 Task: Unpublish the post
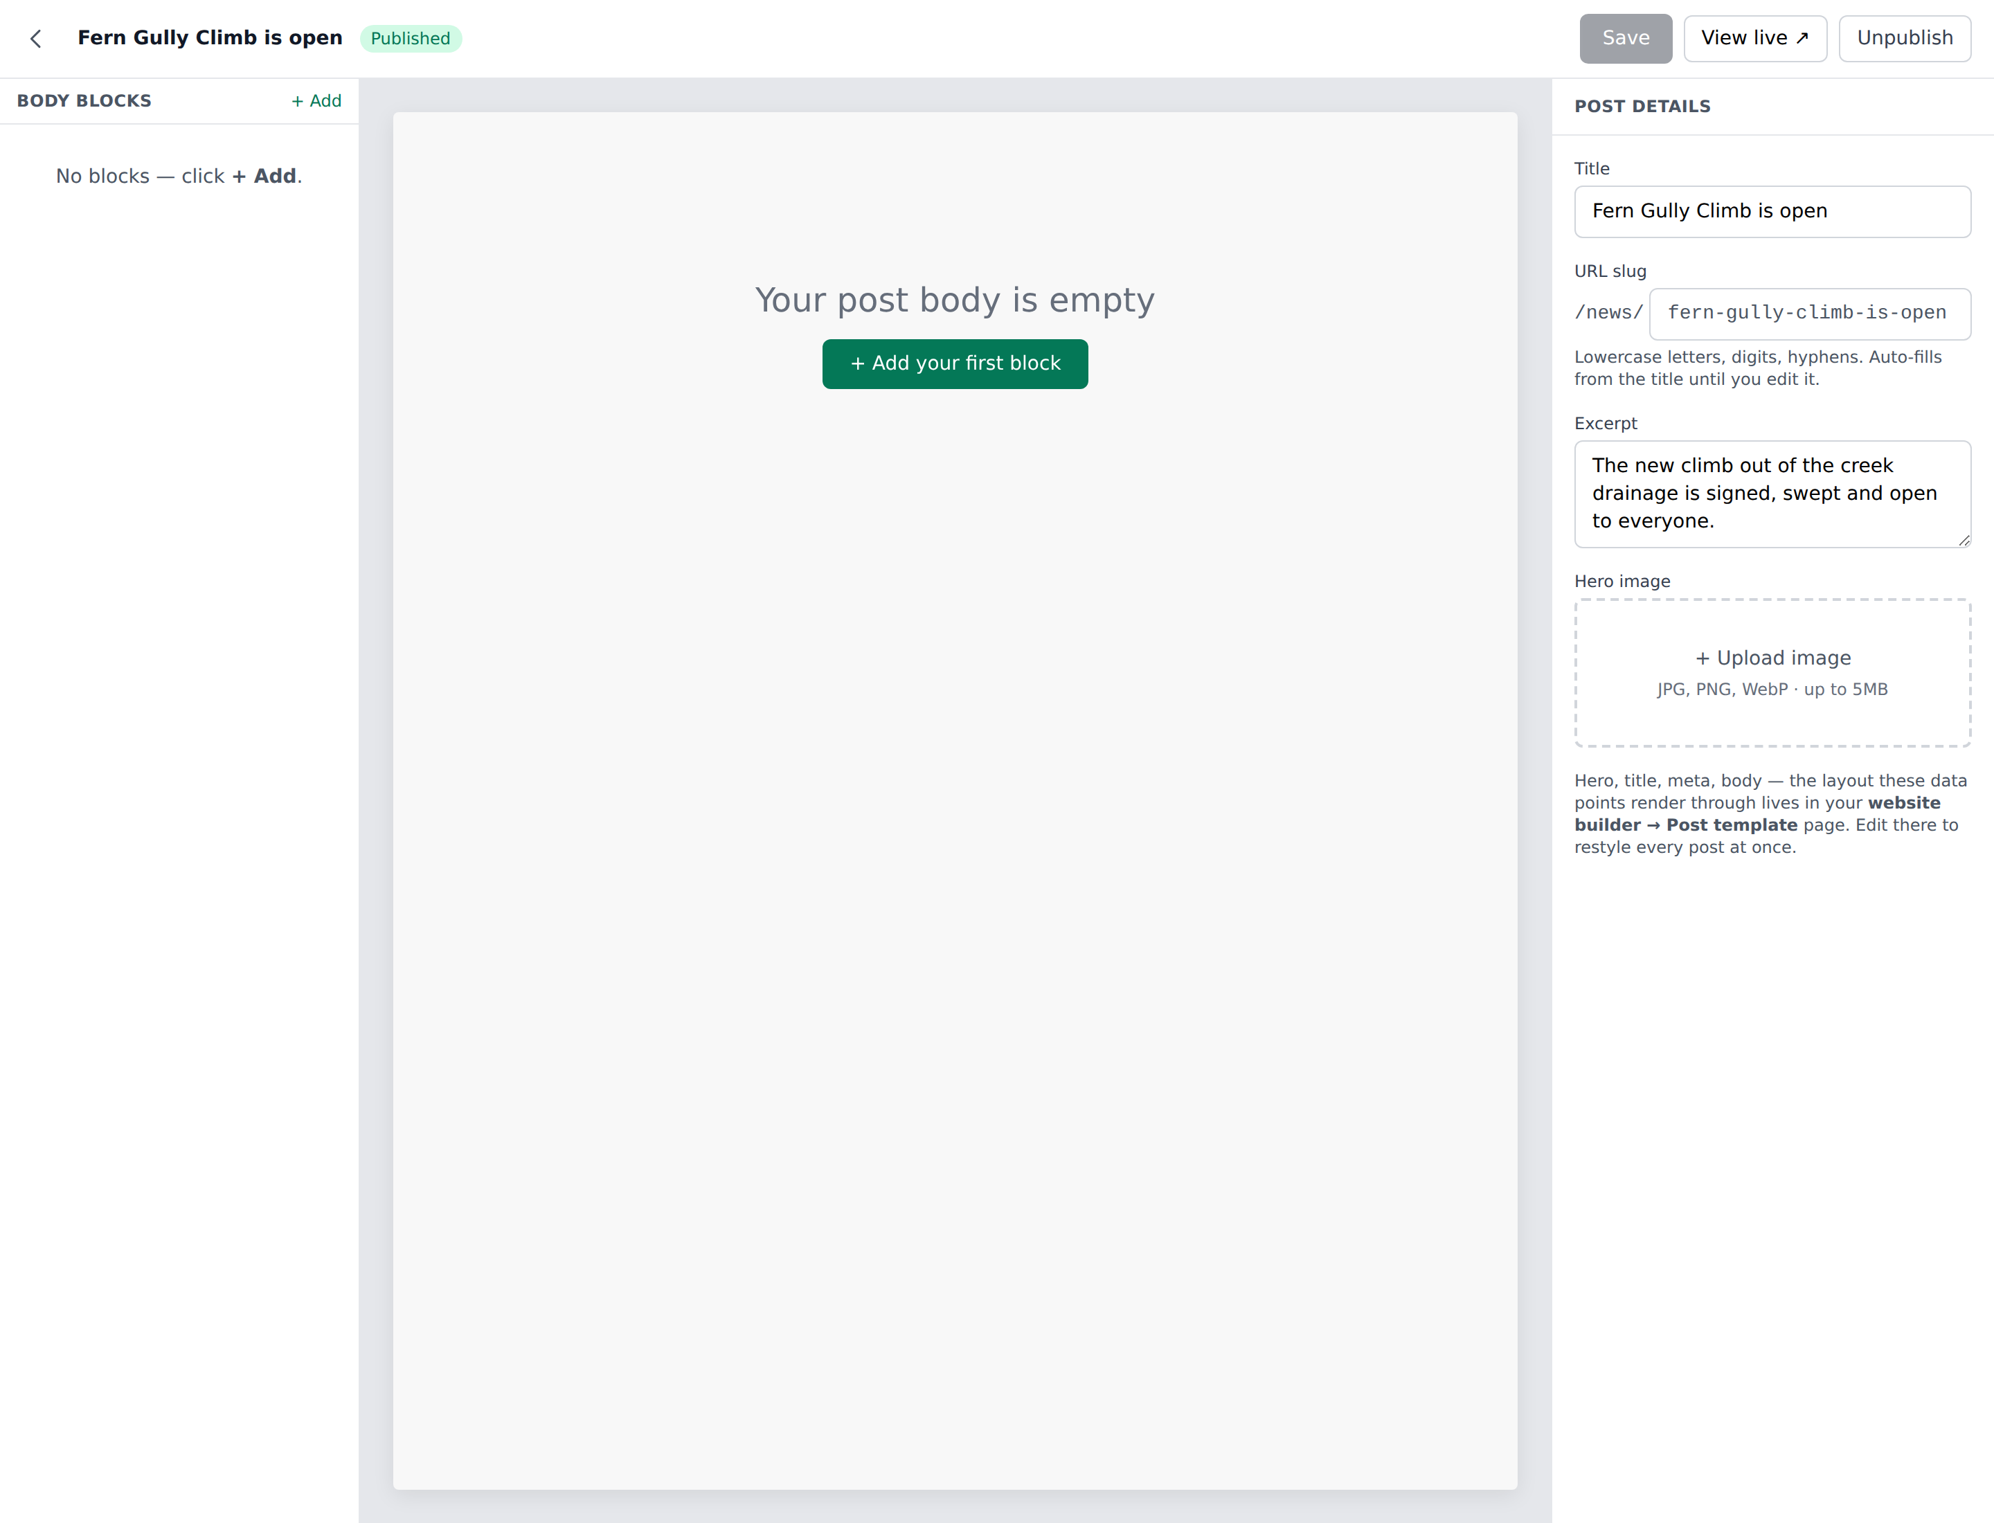[x=1904, y=38]
